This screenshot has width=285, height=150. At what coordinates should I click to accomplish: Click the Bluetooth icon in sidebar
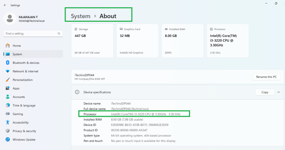[8, 63]
